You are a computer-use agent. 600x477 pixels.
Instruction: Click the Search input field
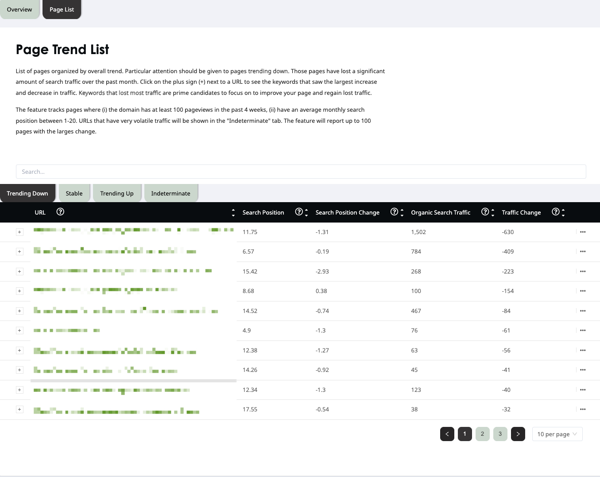coord(301,172)
